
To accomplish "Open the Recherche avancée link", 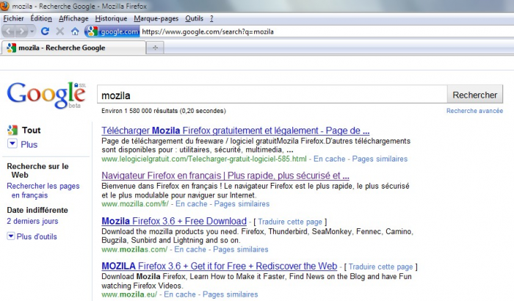I will tap(474, 111).
